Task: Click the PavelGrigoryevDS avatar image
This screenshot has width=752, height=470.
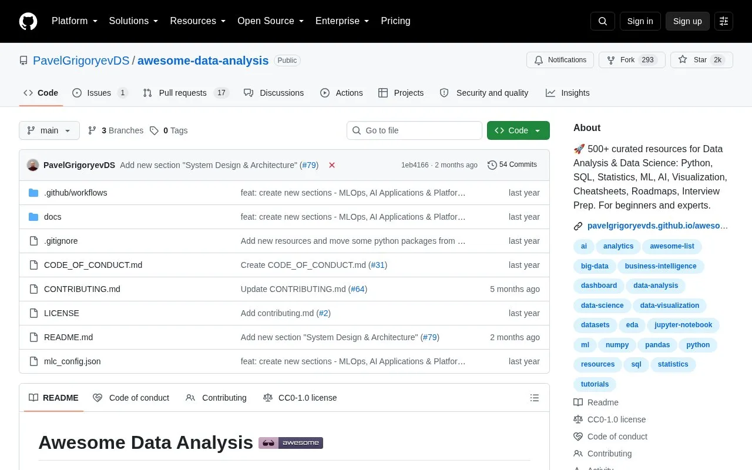Action: (x=33, y=165)
